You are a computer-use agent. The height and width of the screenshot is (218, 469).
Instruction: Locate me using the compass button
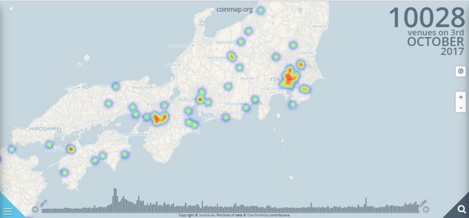pos(461,71)
